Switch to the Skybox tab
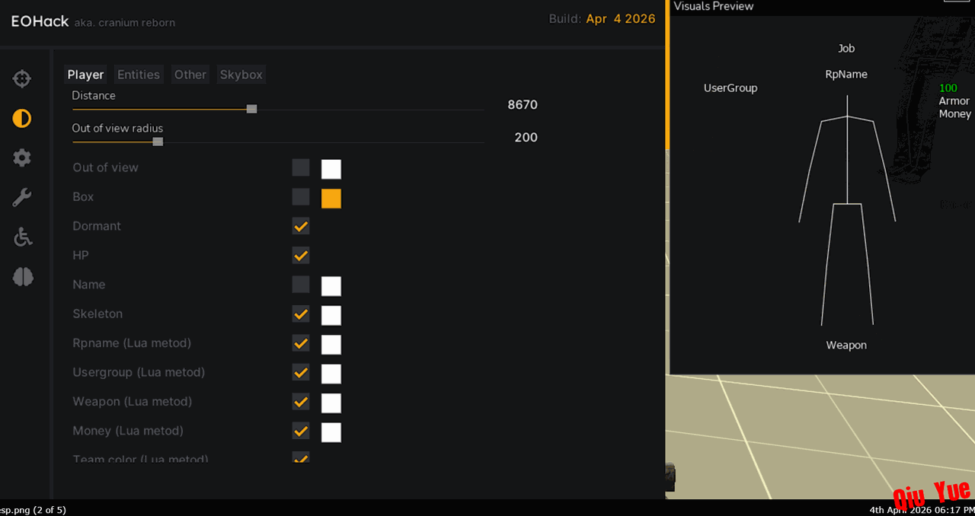The height and width of the screenshot is (516, 975). pos(241,75)
